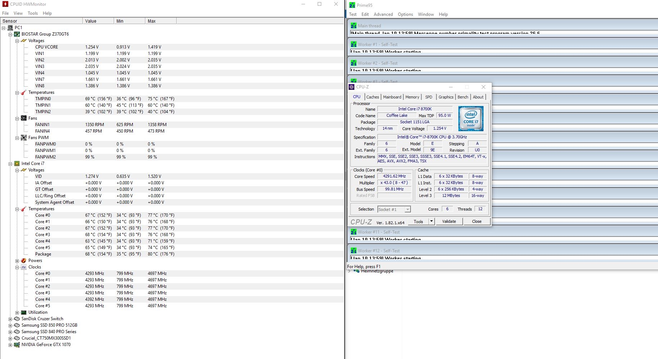Viewport: 658px width, 359px height.
Task: Click the Prime95 title bar icon
Action: (352, 5)
